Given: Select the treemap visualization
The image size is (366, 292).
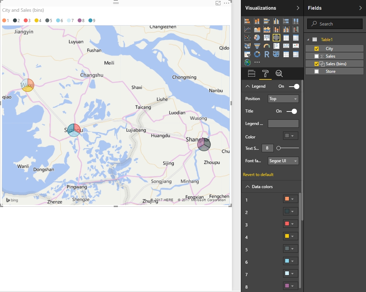Looking at the screenshot, I should click(266, 38).
